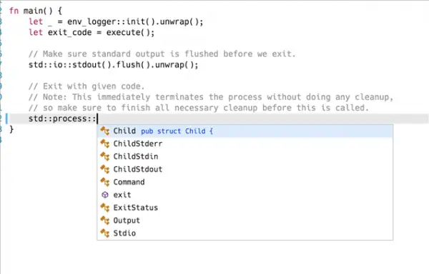Choose Command from the completion list

pyautogui.click(x=245, y=182)
